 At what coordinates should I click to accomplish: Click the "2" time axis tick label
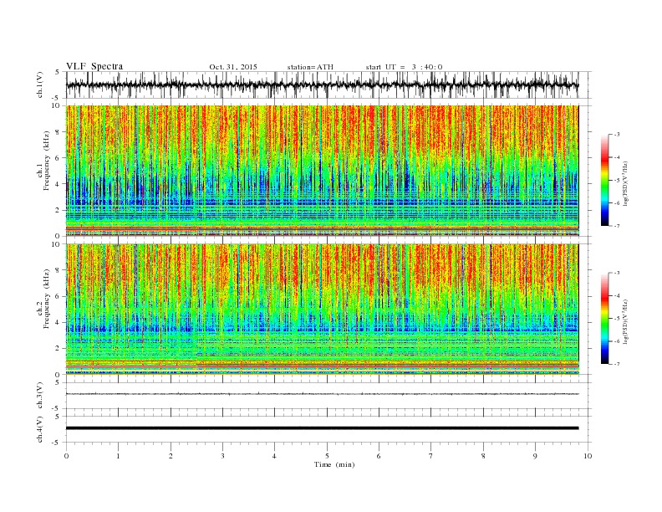pos(171,456)
